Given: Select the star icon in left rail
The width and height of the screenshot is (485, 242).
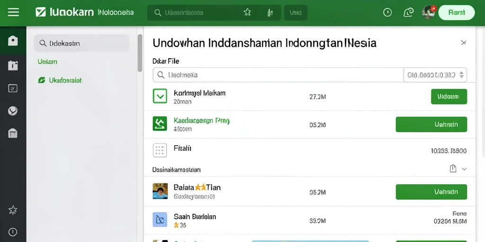Looking at the screenshot, I should click(13, 210).
